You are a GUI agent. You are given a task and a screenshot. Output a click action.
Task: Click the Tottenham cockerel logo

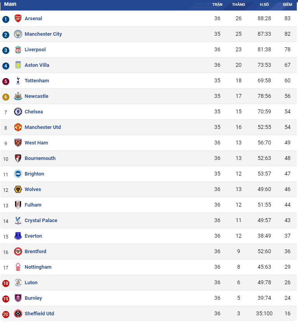(18, 81)
